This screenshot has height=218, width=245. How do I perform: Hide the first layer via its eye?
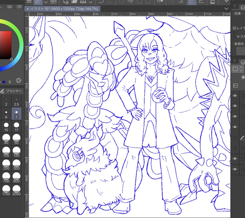235,96
